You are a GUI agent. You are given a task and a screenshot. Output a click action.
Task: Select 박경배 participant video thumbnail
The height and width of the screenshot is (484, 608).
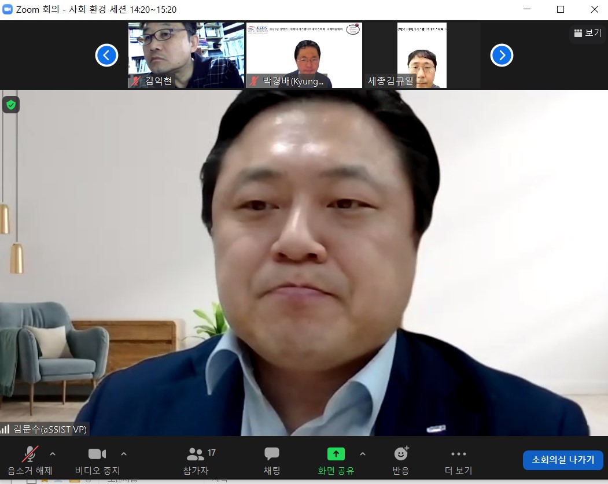(304, 55)
